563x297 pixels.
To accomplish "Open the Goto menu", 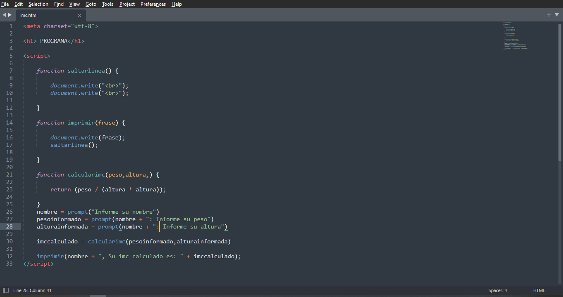I will click(91, 4).
